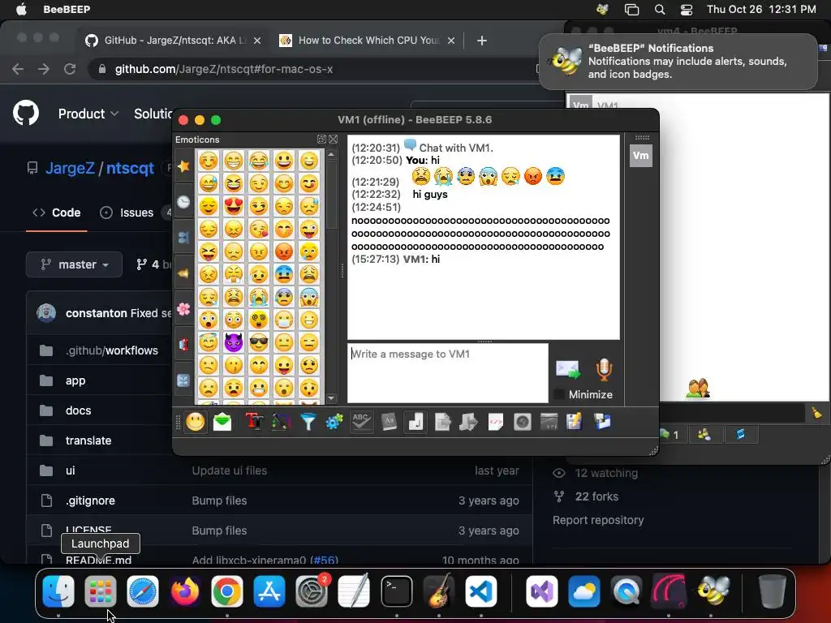
Task: Open Visual Studio Code from the Dock
Action: [481, 591]
